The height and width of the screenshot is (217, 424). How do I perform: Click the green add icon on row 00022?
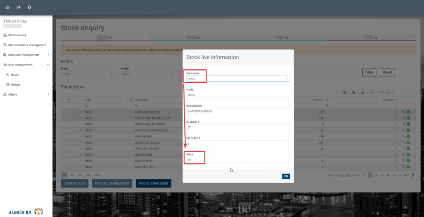tap(408, 118)
